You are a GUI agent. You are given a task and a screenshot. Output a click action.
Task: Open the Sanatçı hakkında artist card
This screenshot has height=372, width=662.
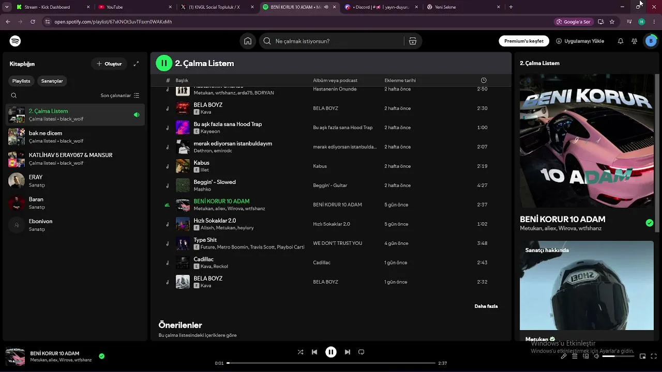(586, 290)
